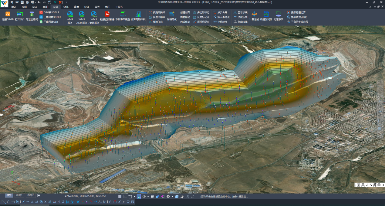Select the 计算法线 tool

coord(254,14)
